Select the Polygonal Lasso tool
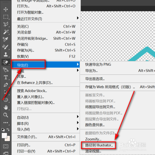155x155 pixels. 6,24
